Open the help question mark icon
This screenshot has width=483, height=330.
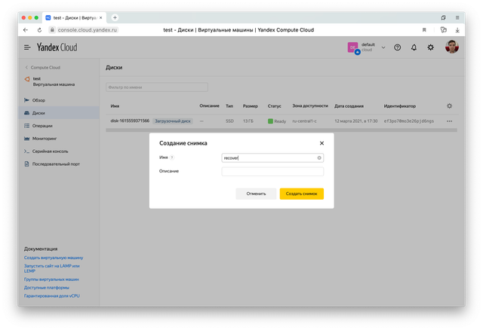(x=398, y=47)
